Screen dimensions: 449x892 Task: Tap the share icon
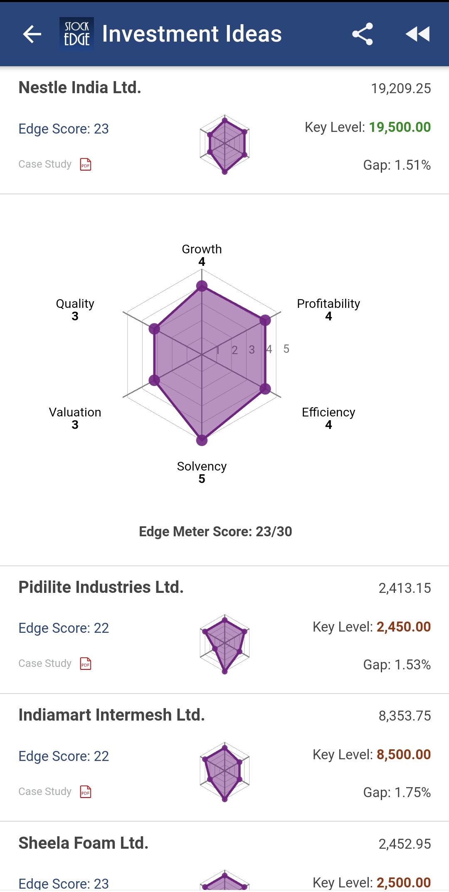(363, 34)
